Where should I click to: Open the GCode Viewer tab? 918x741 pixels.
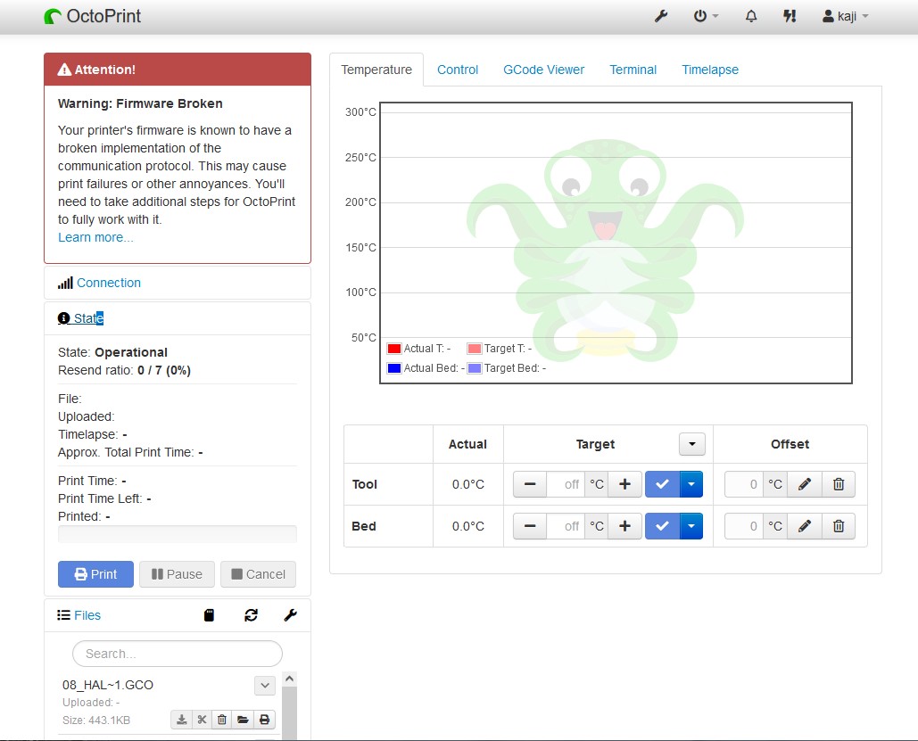(x=544, y=70)
